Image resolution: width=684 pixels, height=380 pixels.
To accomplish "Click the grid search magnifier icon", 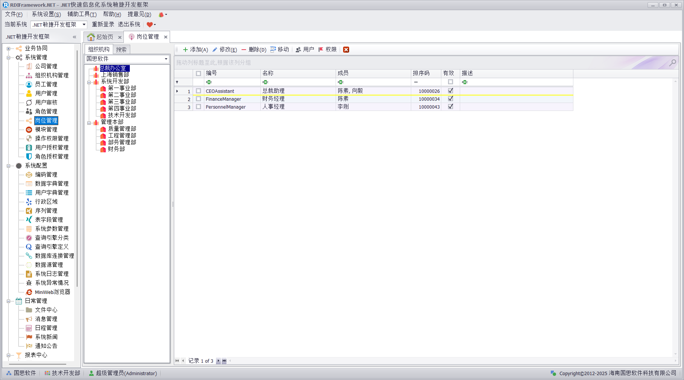I will click(672, 63).
